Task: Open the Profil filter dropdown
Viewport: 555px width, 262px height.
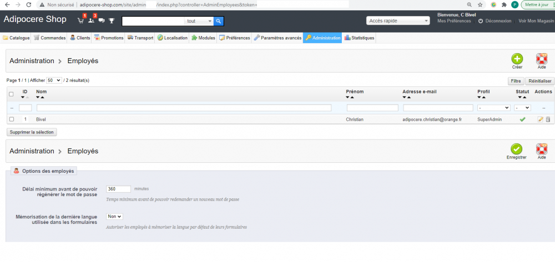Action: tap(494, 107)
